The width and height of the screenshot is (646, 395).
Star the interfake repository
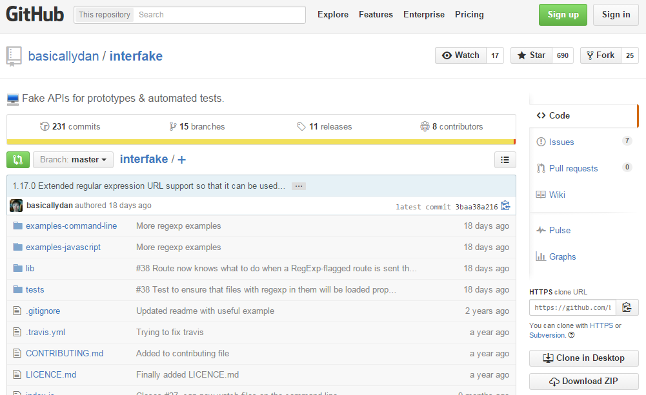(x=531, y=55)
